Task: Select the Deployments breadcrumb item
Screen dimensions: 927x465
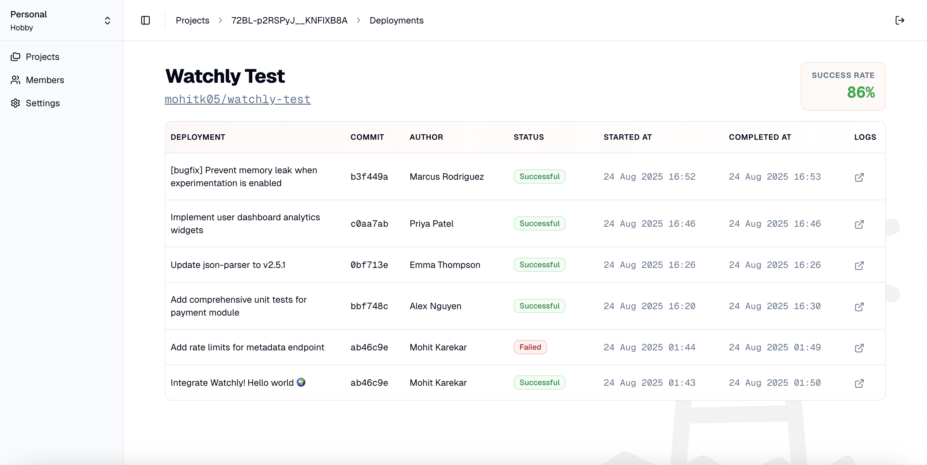Action: [x=397, y=21]
